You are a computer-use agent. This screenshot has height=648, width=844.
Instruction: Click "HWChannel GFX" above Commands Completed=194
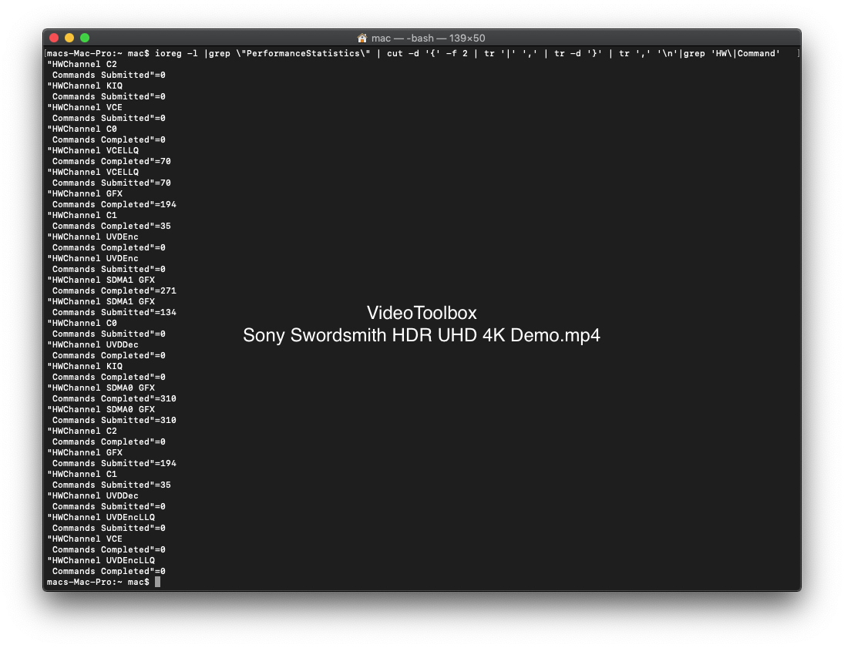85,193
